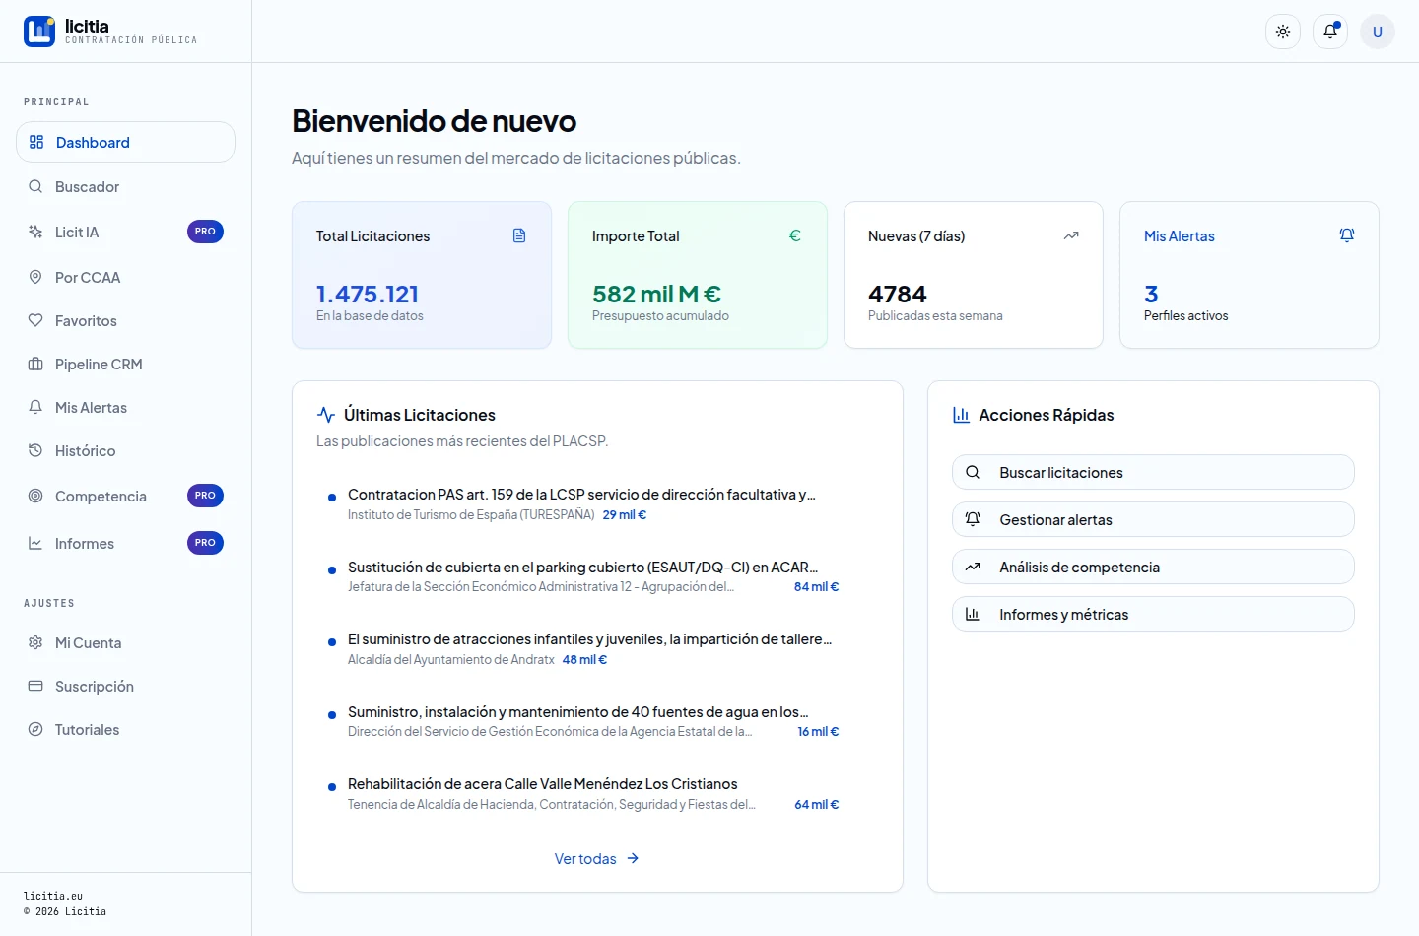Image resolution: width=1419 pixels, height=936 pixels.
Task: Click the Importe Total 582 mil M € value
Action: (x=656, y=294)
